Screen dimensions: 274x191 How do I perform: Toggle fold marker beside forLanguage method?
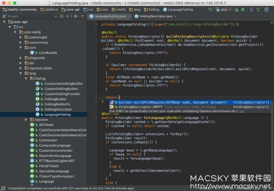click(x=96, y=118)
